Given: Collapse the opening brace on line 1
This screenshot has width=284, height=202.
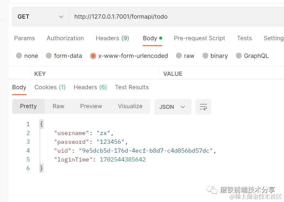Looking at the screenshot, I should point(42,124).
